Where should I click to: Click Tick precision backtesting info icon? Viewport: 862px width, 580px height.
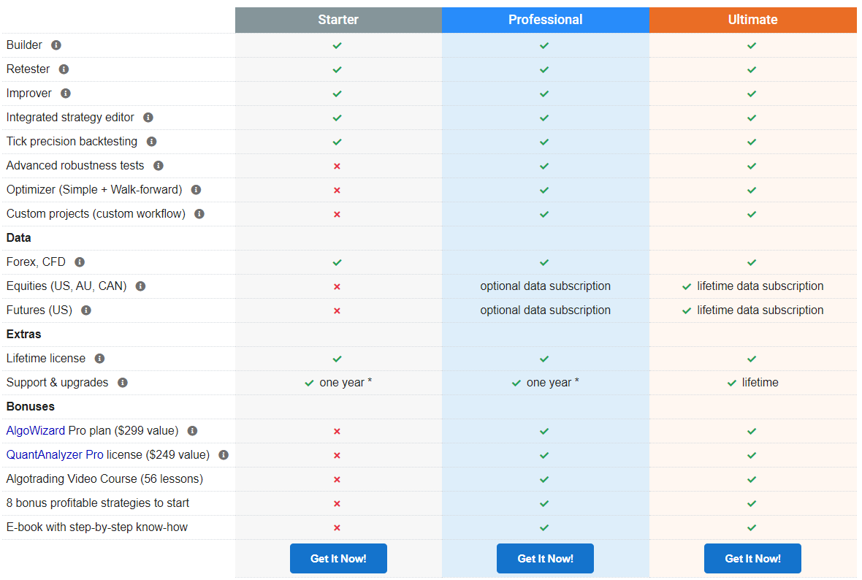point(151,142)
